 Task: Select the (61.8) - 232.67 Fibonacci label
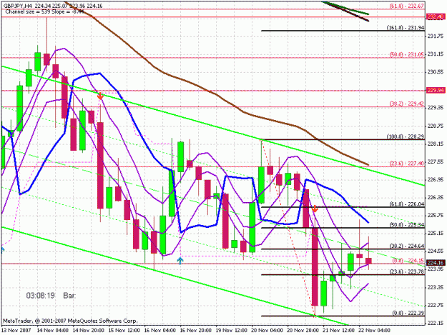pos(406,6)
